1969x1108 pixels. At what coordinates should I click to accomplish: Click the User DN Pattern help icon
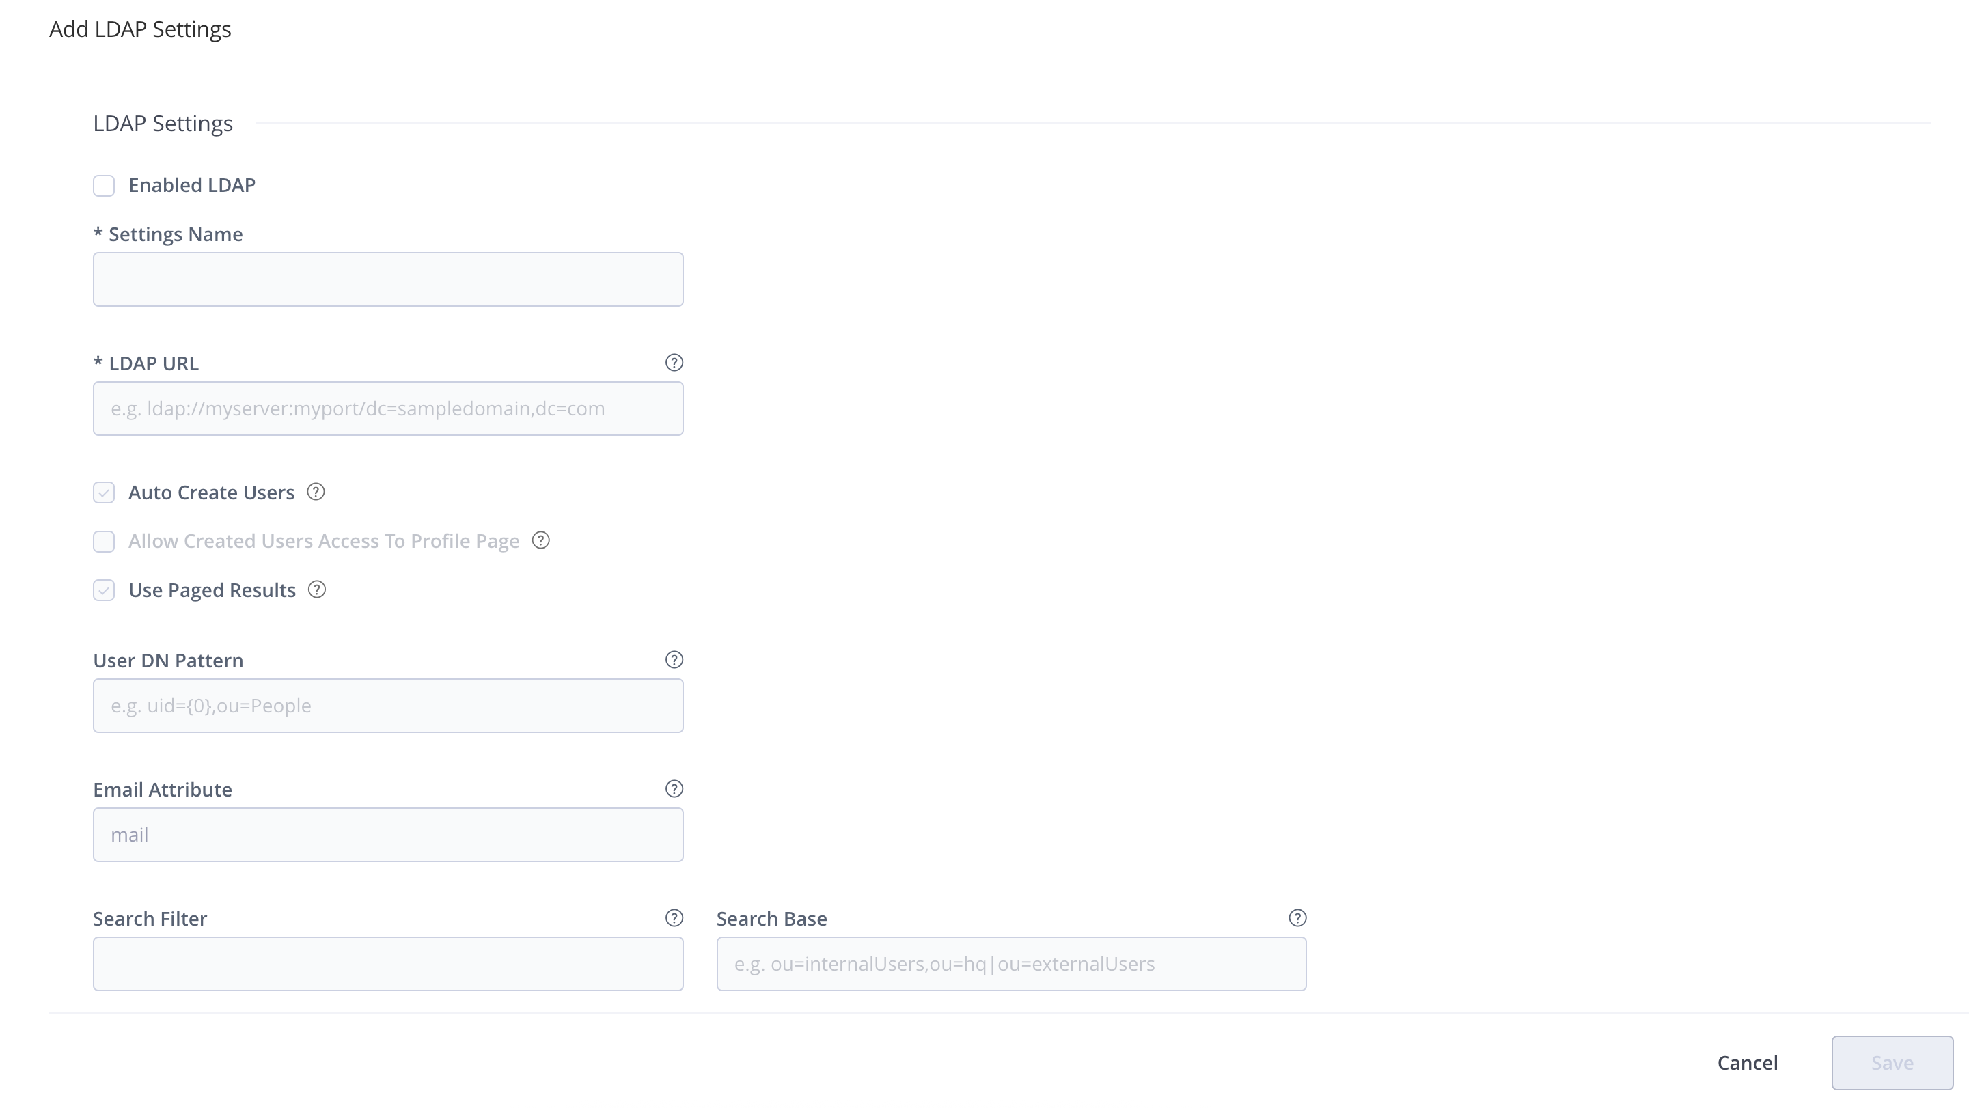click(x=675, y=659)
